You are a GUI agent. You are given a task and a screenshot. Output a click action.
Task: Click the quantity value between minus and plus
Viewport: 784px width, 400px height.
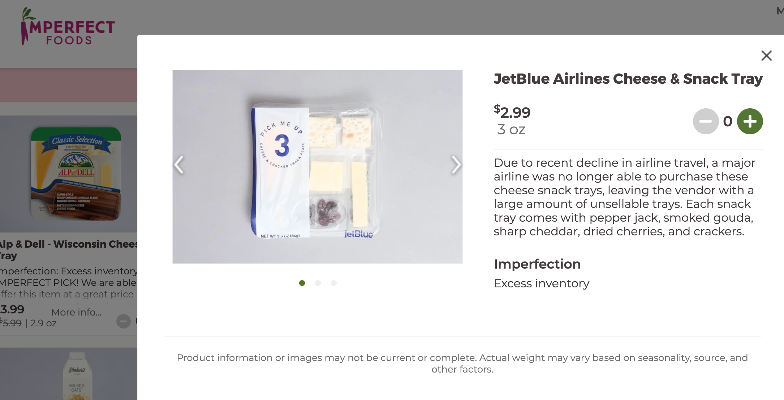[728, 121]
